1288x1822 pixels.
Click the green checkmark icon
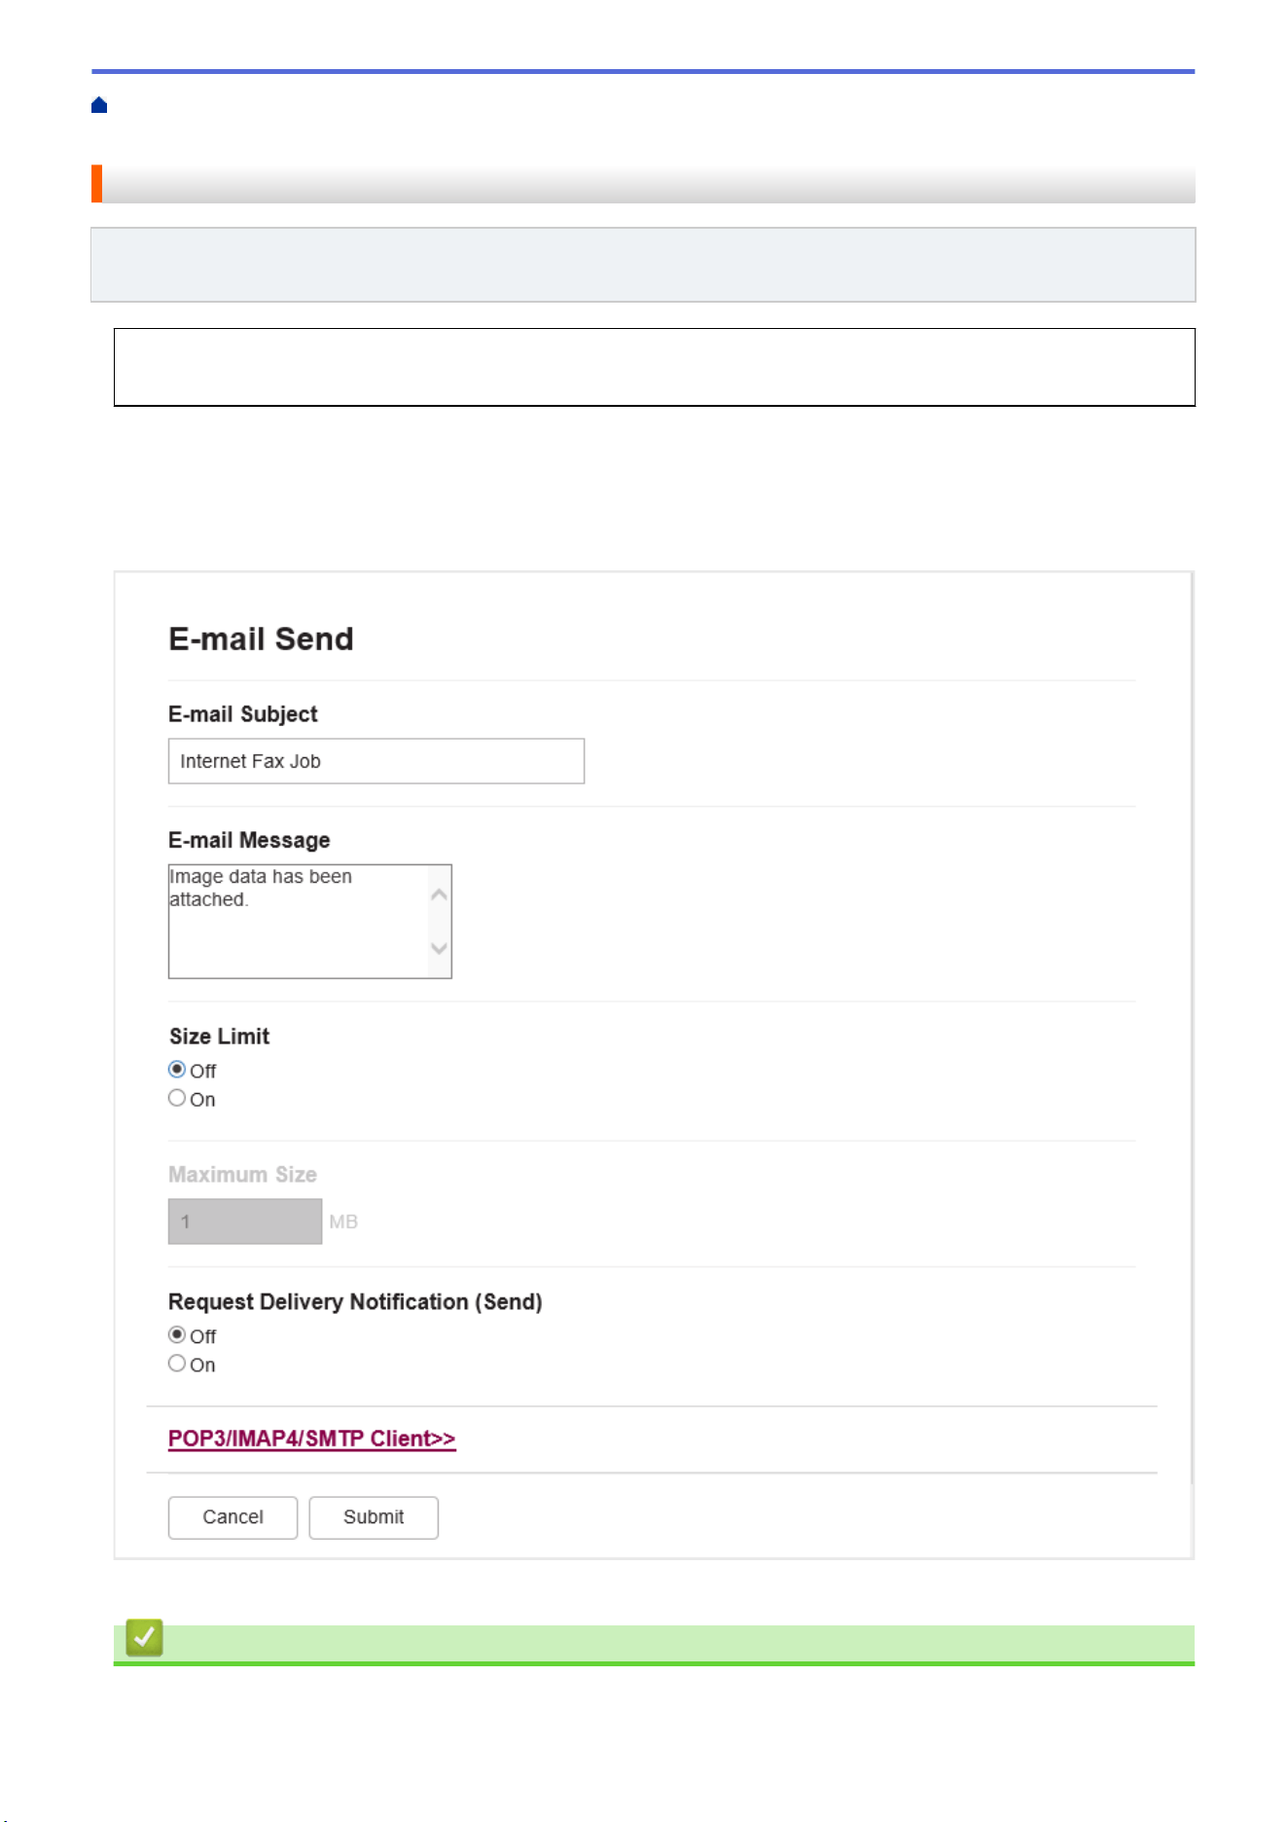click(x=144, y=1637)
